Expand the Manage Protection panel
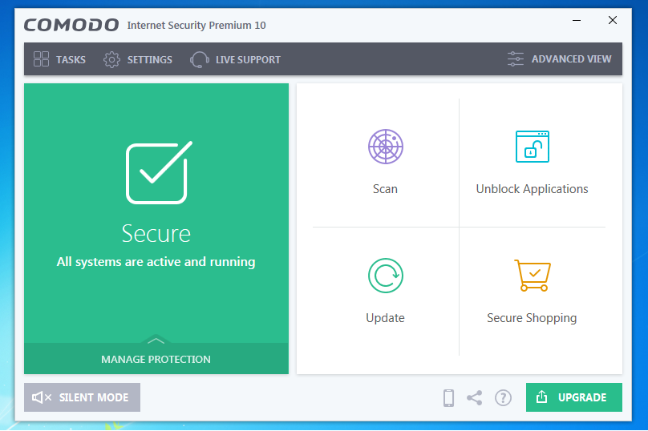The image size is (648, 431). (x=156, y=359)
